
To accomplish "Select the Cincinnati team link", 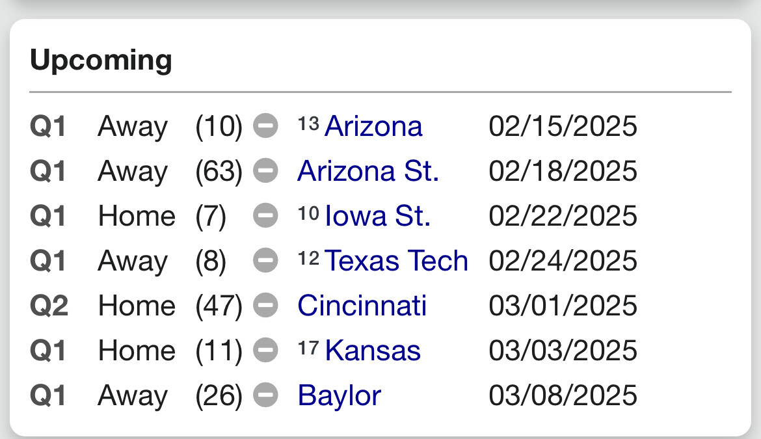I will point(362,306).
